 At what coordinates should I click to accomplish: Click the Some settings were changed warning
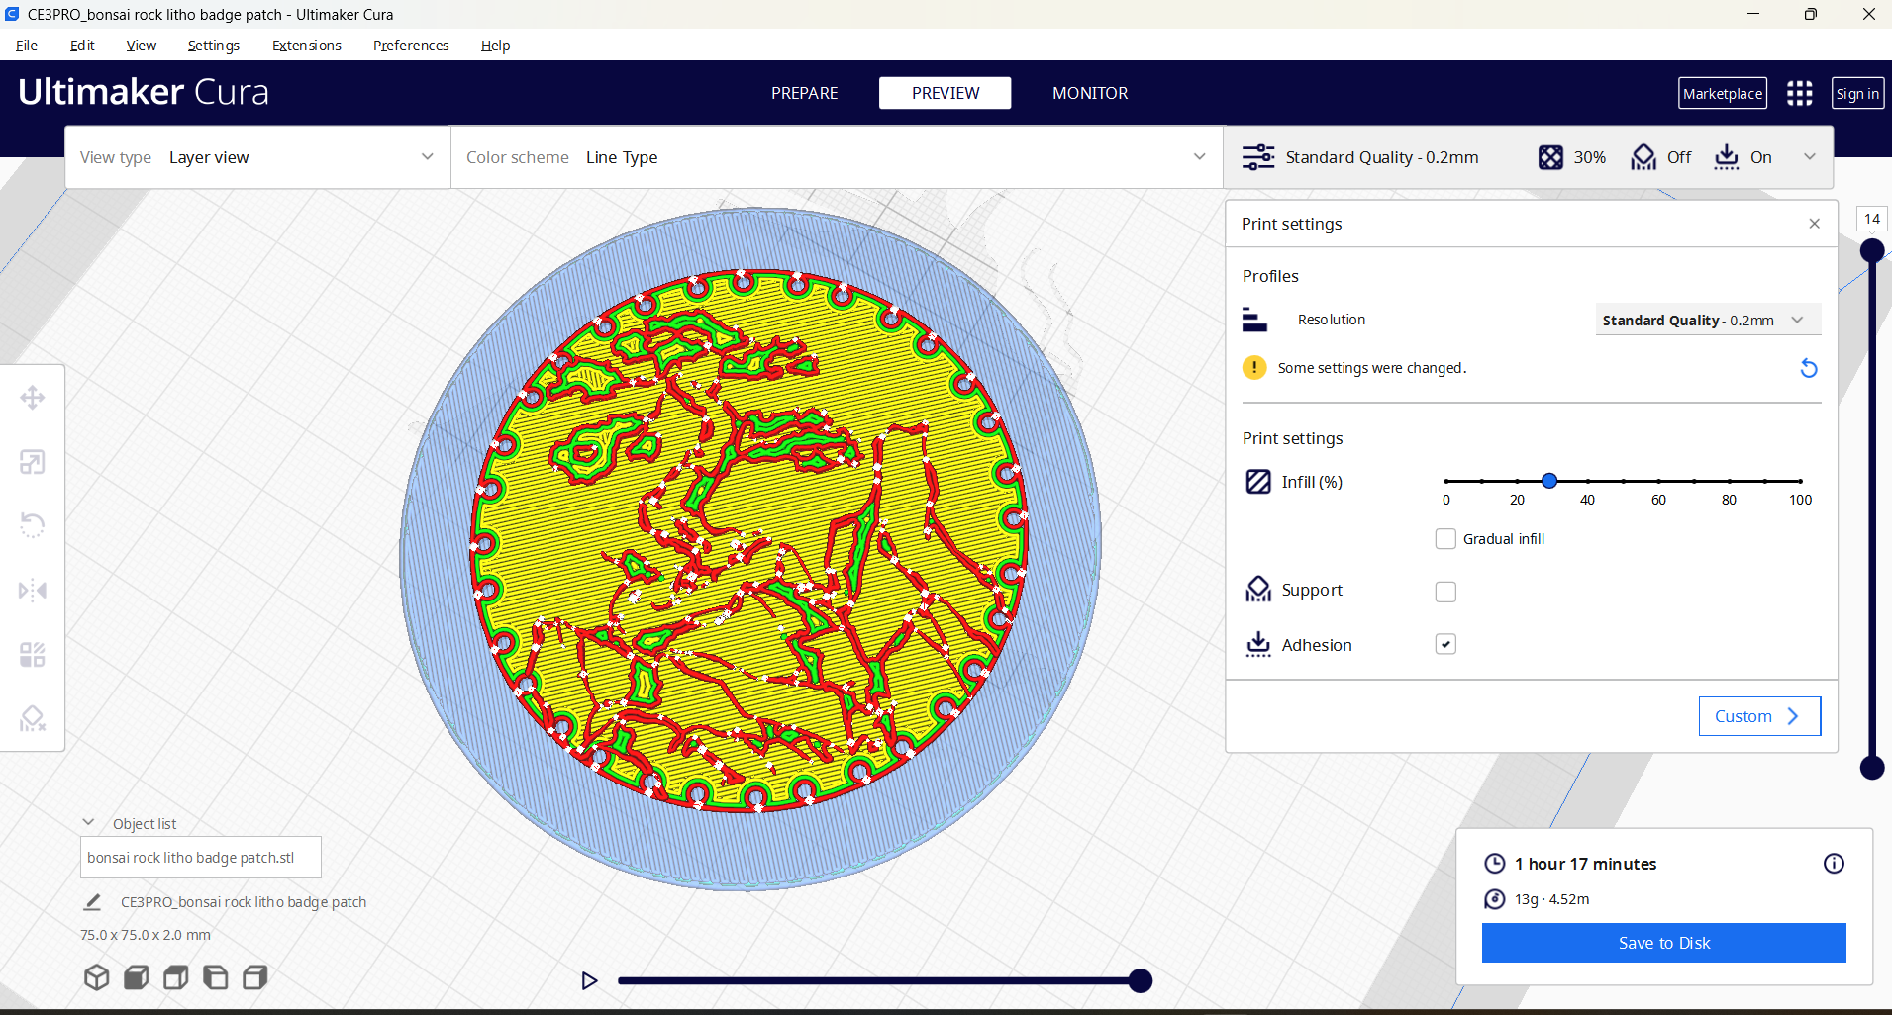tap(1371, 368)
